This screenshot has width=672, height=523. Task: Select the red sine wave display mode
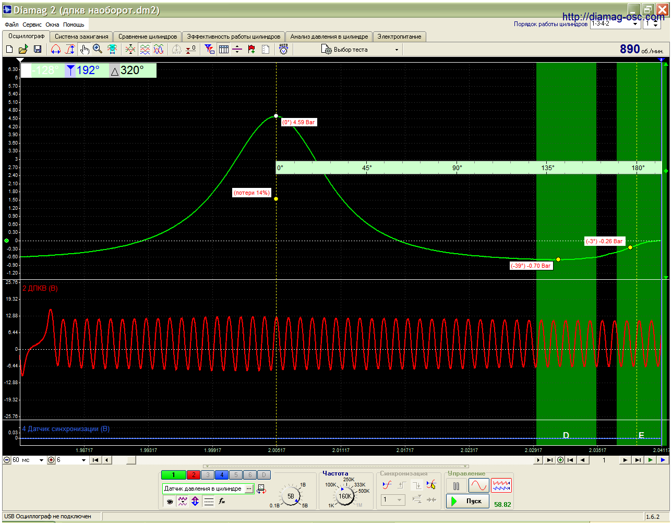[478, 485]
